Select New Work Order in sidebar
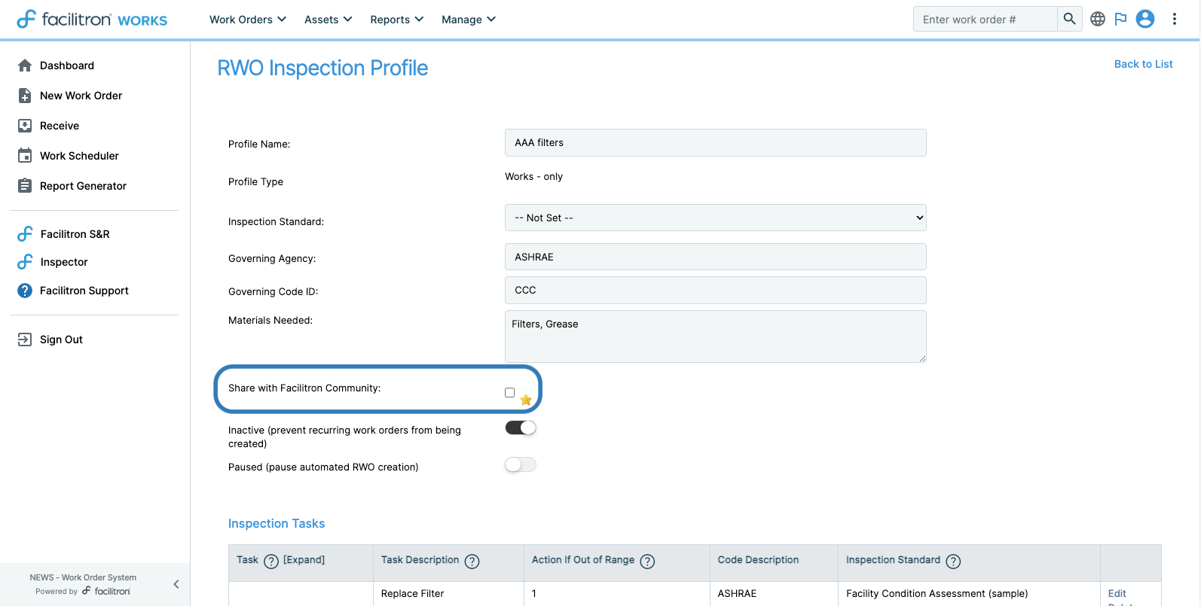Screen dimensions: 1201x606 point(81,96)
